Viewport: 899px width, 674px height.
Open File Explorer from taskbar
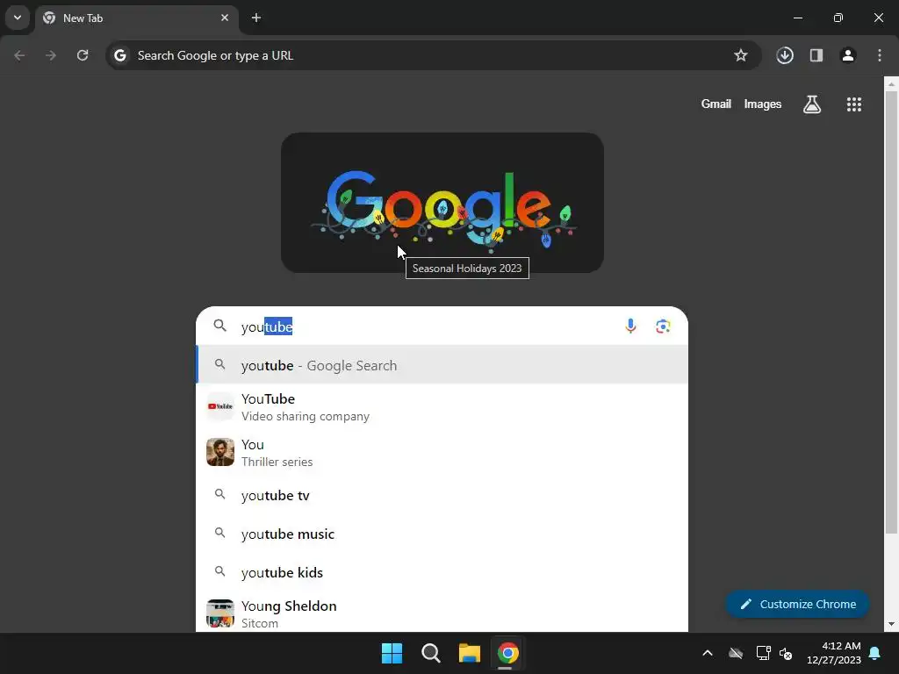pyautogui.click(x=469, y=653)
